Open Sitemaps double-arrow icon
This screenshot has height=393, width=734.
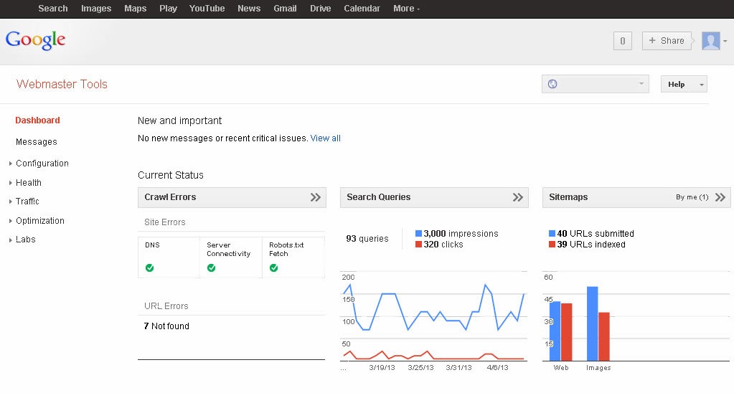coord(721,197)
